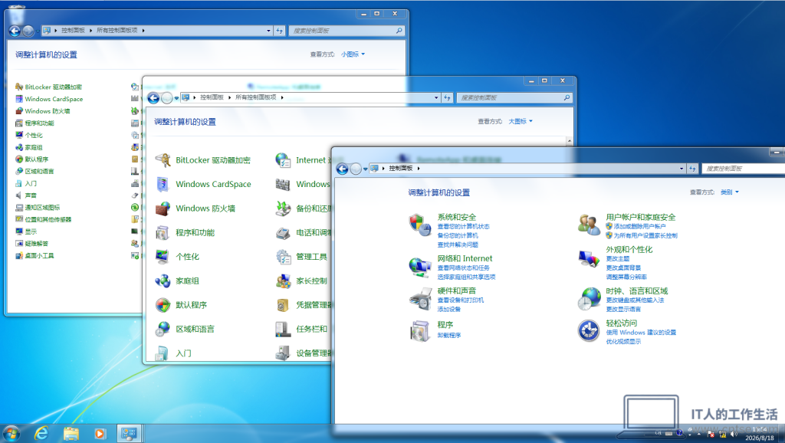Open 类别 view-by dropdown
The height and width of the screenshot is (443, 785).
[730, 192]
